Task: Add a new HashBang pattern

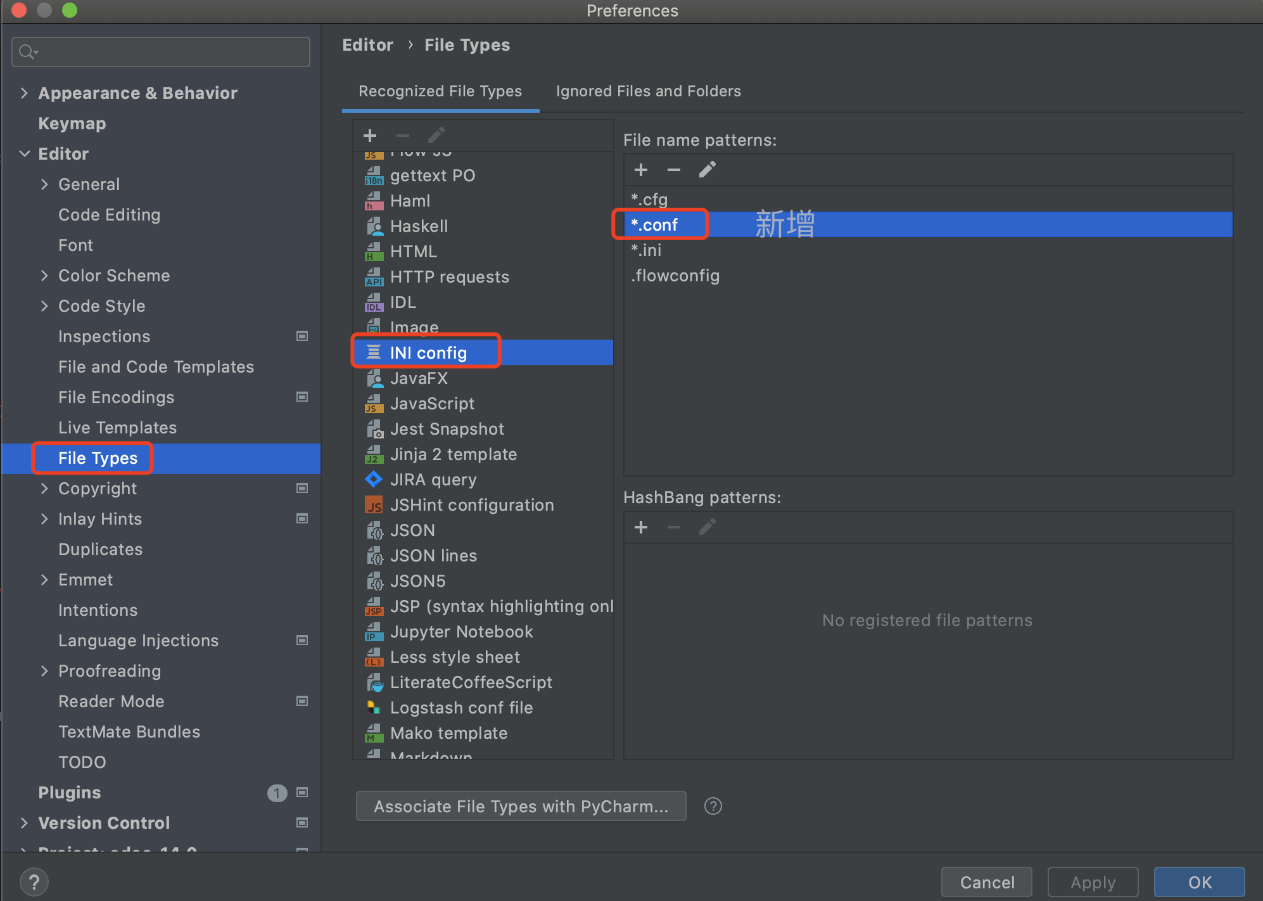Action: [x=641, y=527]
